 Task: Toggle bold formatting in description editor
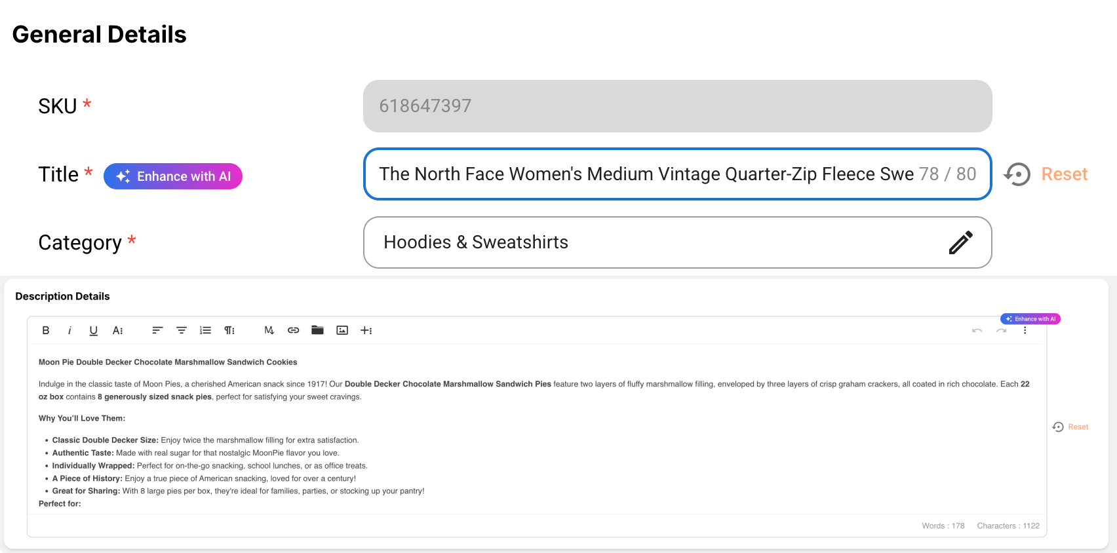pyautogui.click(x=46, y=330)
